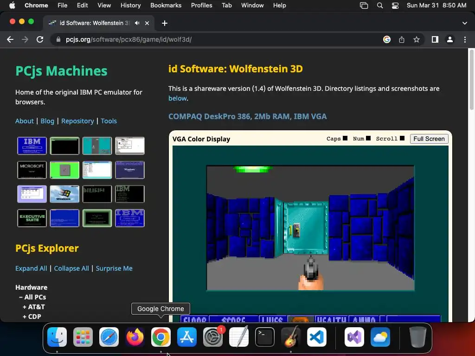The image size is (475, 356).
Task: Mute the tab via speaker icon
Action: (137, 23)
